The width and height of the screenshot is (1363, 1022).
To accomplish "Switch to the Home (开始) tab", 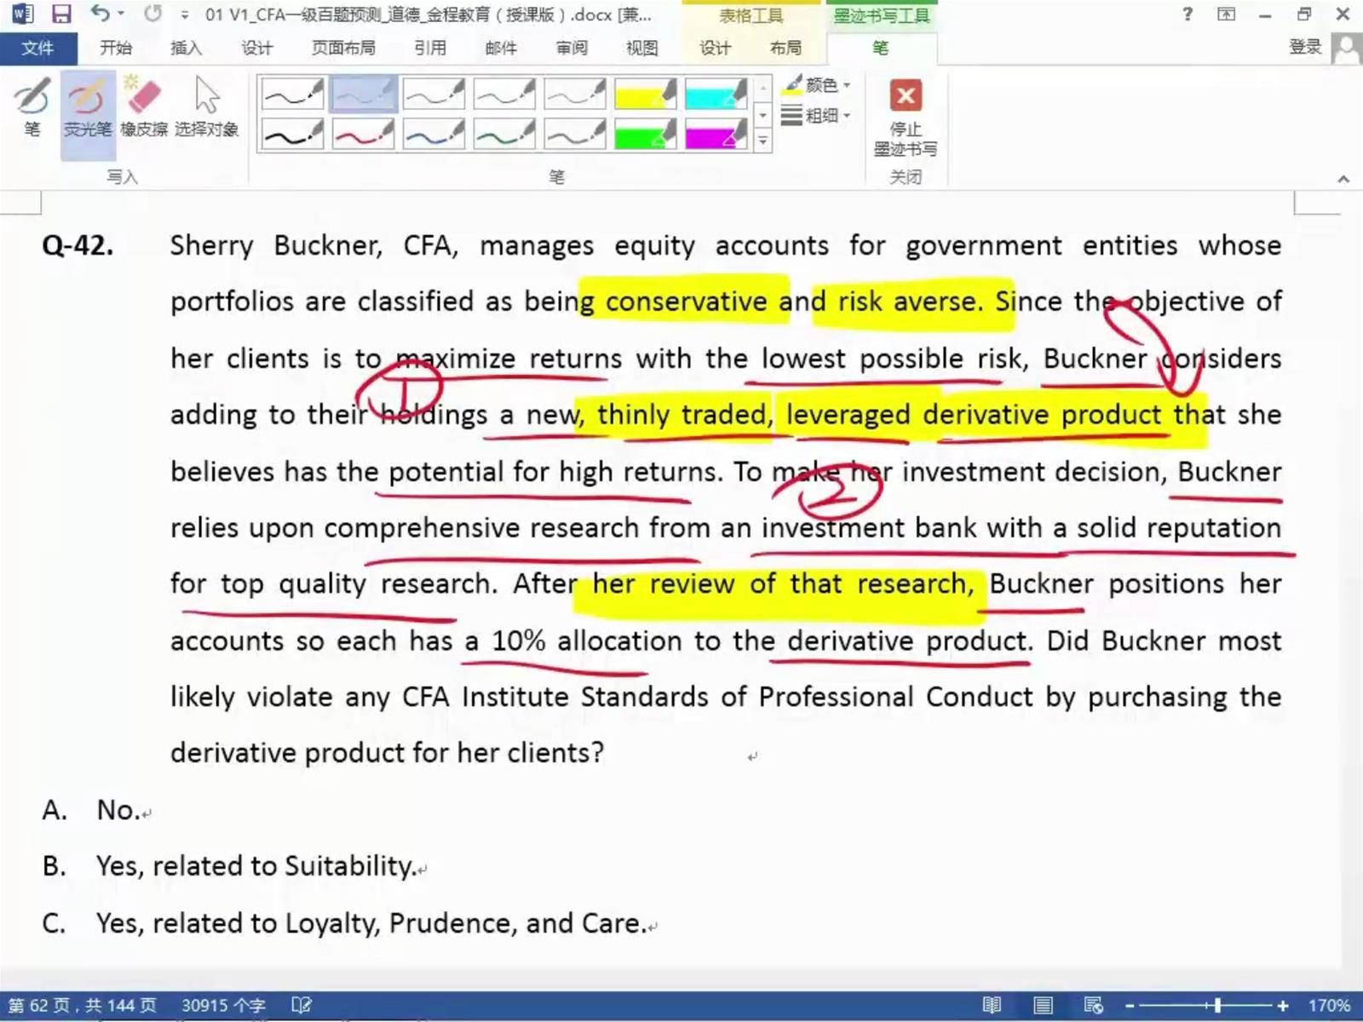I will click(116, 48).
